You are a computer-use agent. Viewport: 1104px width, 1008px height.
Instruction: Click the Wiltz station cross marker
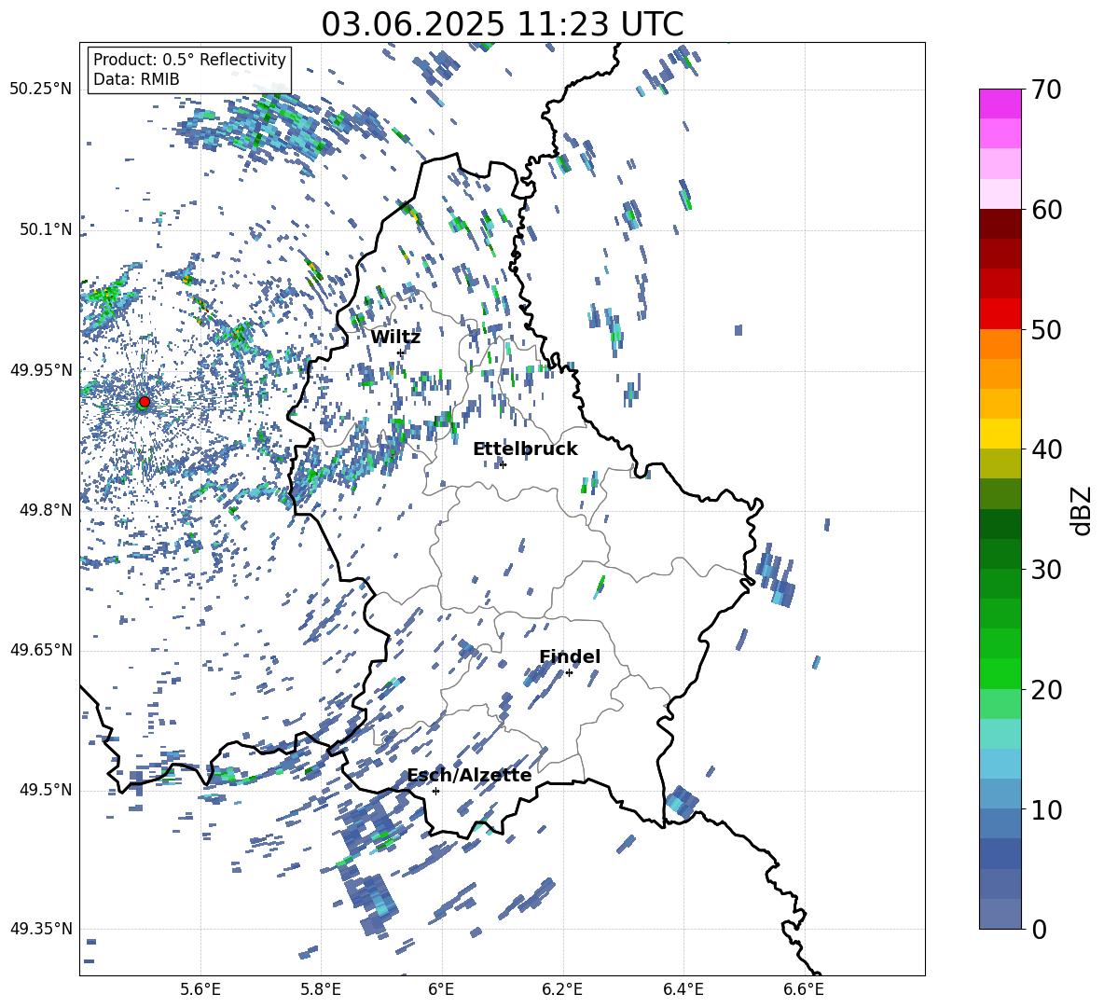(x=401, y=352)
